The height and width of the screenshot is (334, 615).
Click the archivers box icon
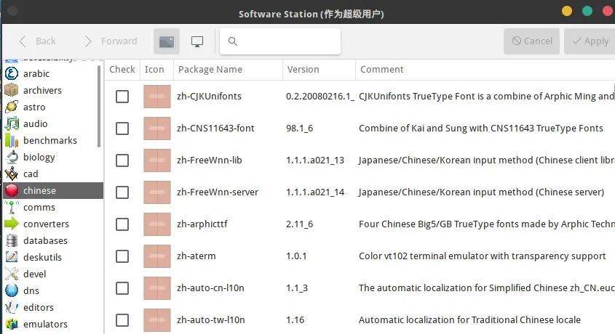11,90
